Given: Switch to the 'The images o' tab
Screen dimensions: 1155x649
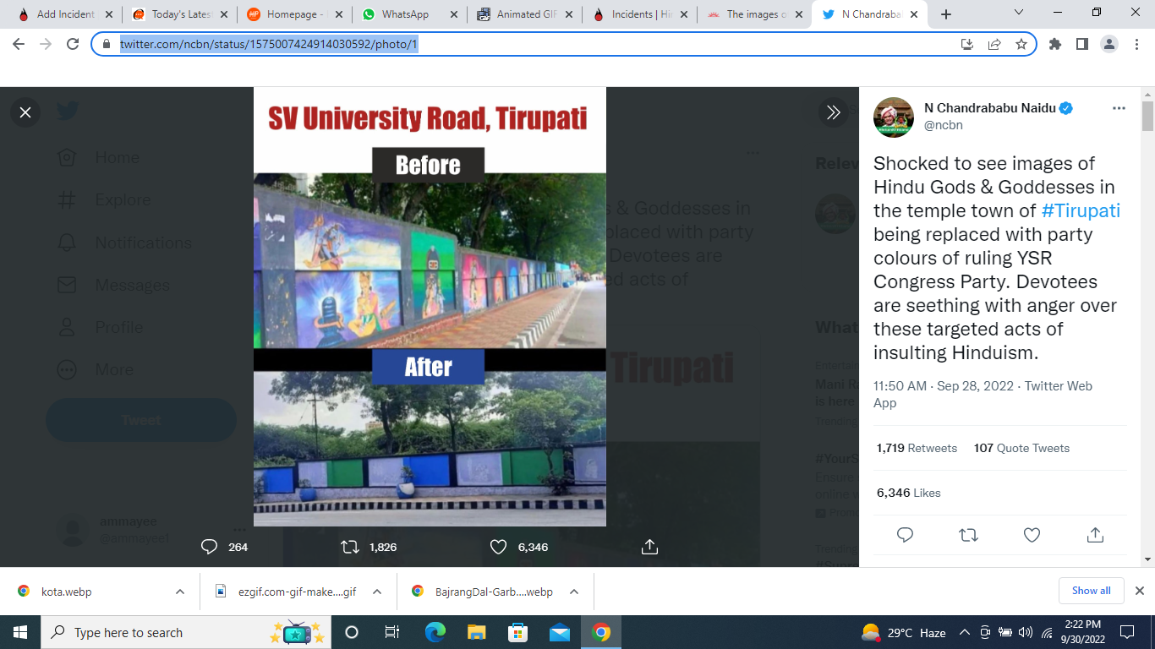Looking at the screenshot, I should point(755,14).
